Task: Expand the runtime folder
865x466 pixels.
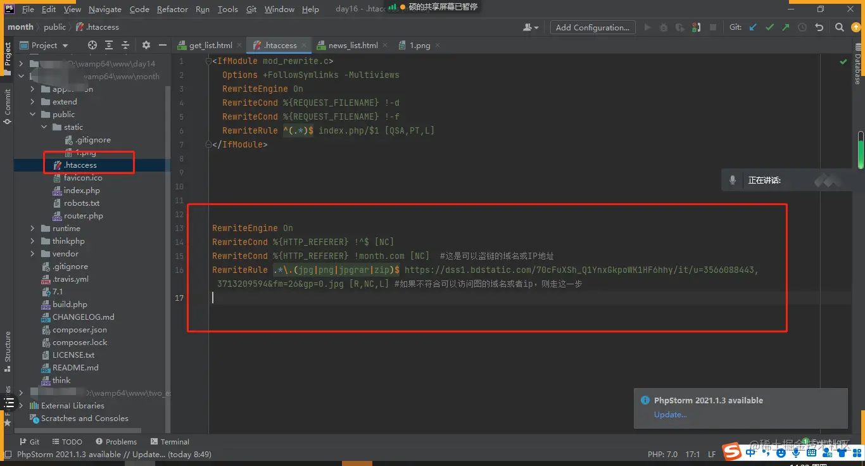Action: (x=33, y=229)
